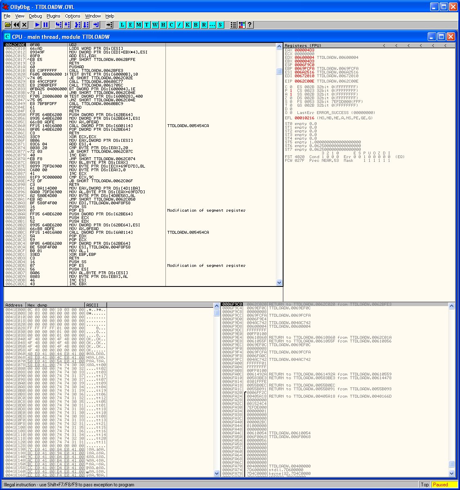
Task: Open the Window menu
Action: click(93, 16)
